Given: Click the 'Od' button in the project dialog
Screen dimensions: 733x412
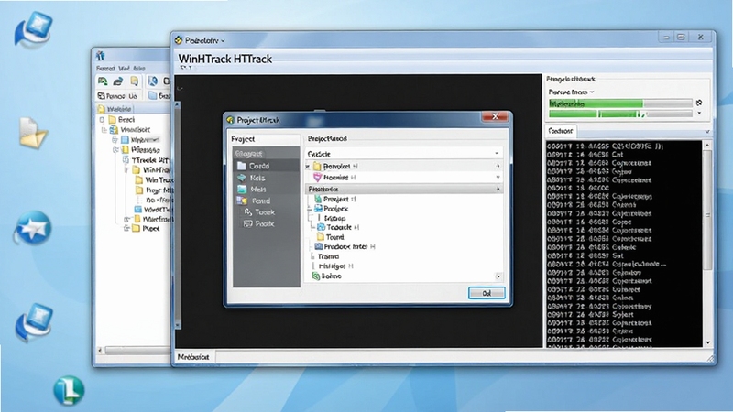Looking at the screenshot, I should [487, 293].
